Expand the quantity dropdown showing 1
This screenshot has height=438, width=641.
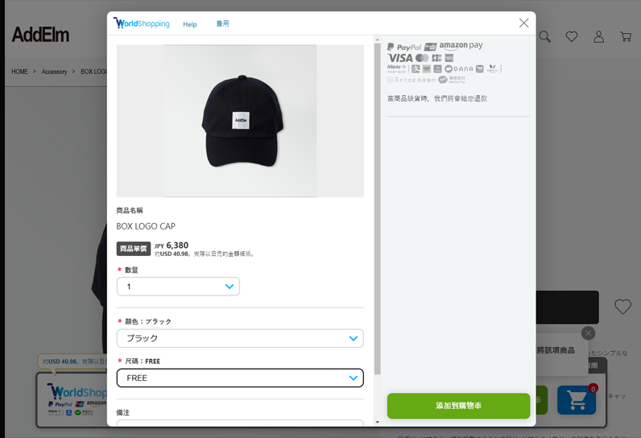click(x=178, y=287)
